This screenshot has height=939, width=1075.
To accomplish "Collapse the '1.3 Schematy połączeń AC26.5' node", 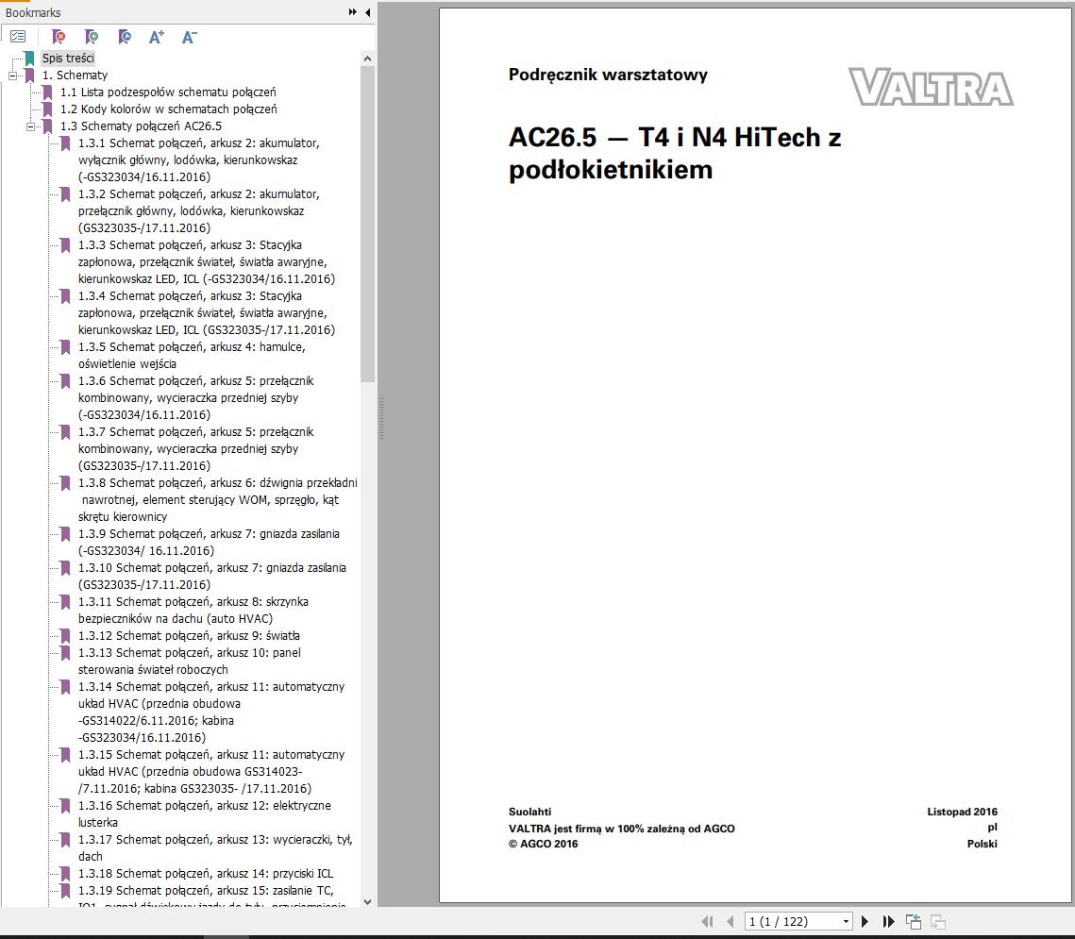I will click(30, 126).
